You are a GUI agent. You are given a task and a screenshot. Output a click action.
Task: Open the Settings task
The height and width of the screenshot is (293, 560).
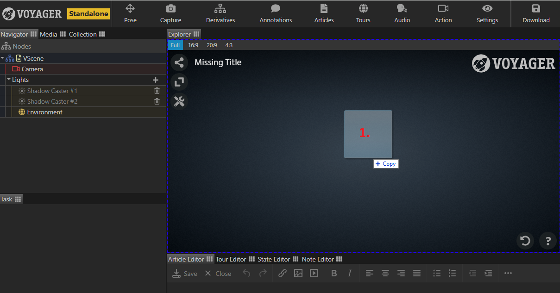[x=487, y=14]
